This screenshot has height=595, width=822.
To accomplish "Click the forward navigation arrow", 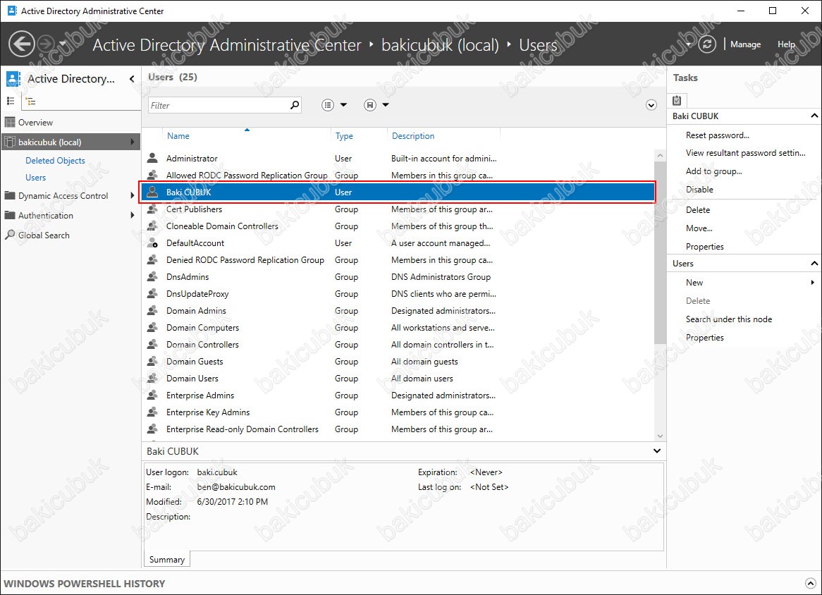I will point(47,44).
